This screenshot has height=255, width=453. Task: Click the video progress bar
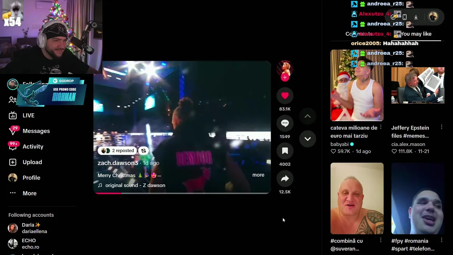coord(182,193)
